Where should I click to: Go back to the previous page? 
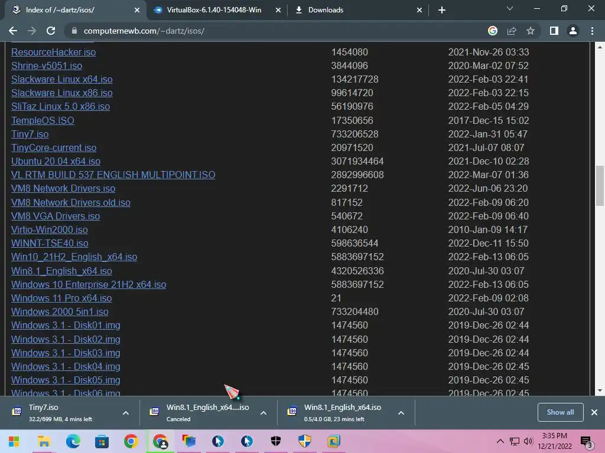(x=13, y=31)
